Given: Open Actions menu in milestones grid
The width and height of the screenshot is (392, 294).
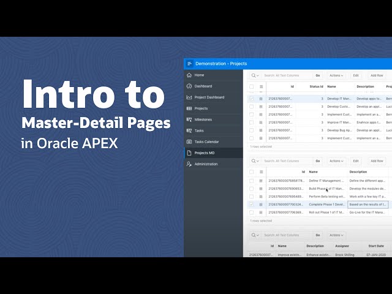Looking at the screenshot, I should (336, 161).
